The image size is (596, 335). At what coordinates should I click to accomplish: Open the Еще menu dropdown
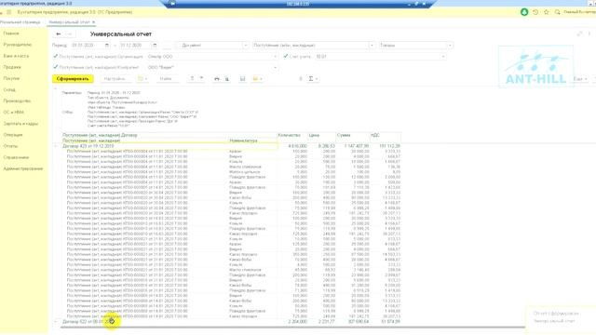(x=580, y=79)
